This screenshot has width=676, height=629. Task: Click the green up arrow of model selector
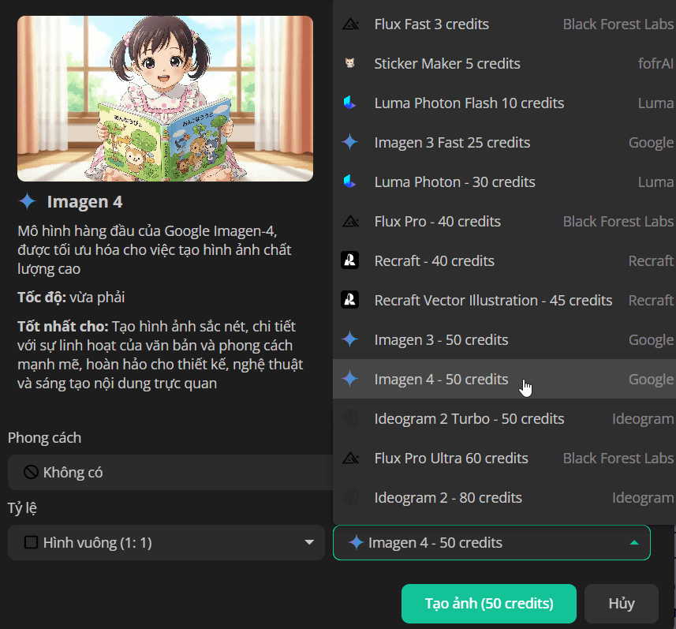pos(634,542)
